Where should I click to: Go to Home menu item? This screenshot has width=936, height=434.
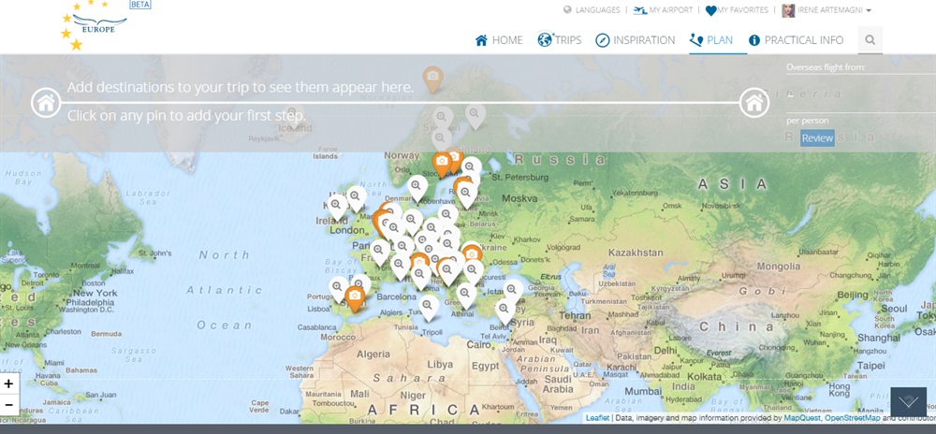pos(499,40)
